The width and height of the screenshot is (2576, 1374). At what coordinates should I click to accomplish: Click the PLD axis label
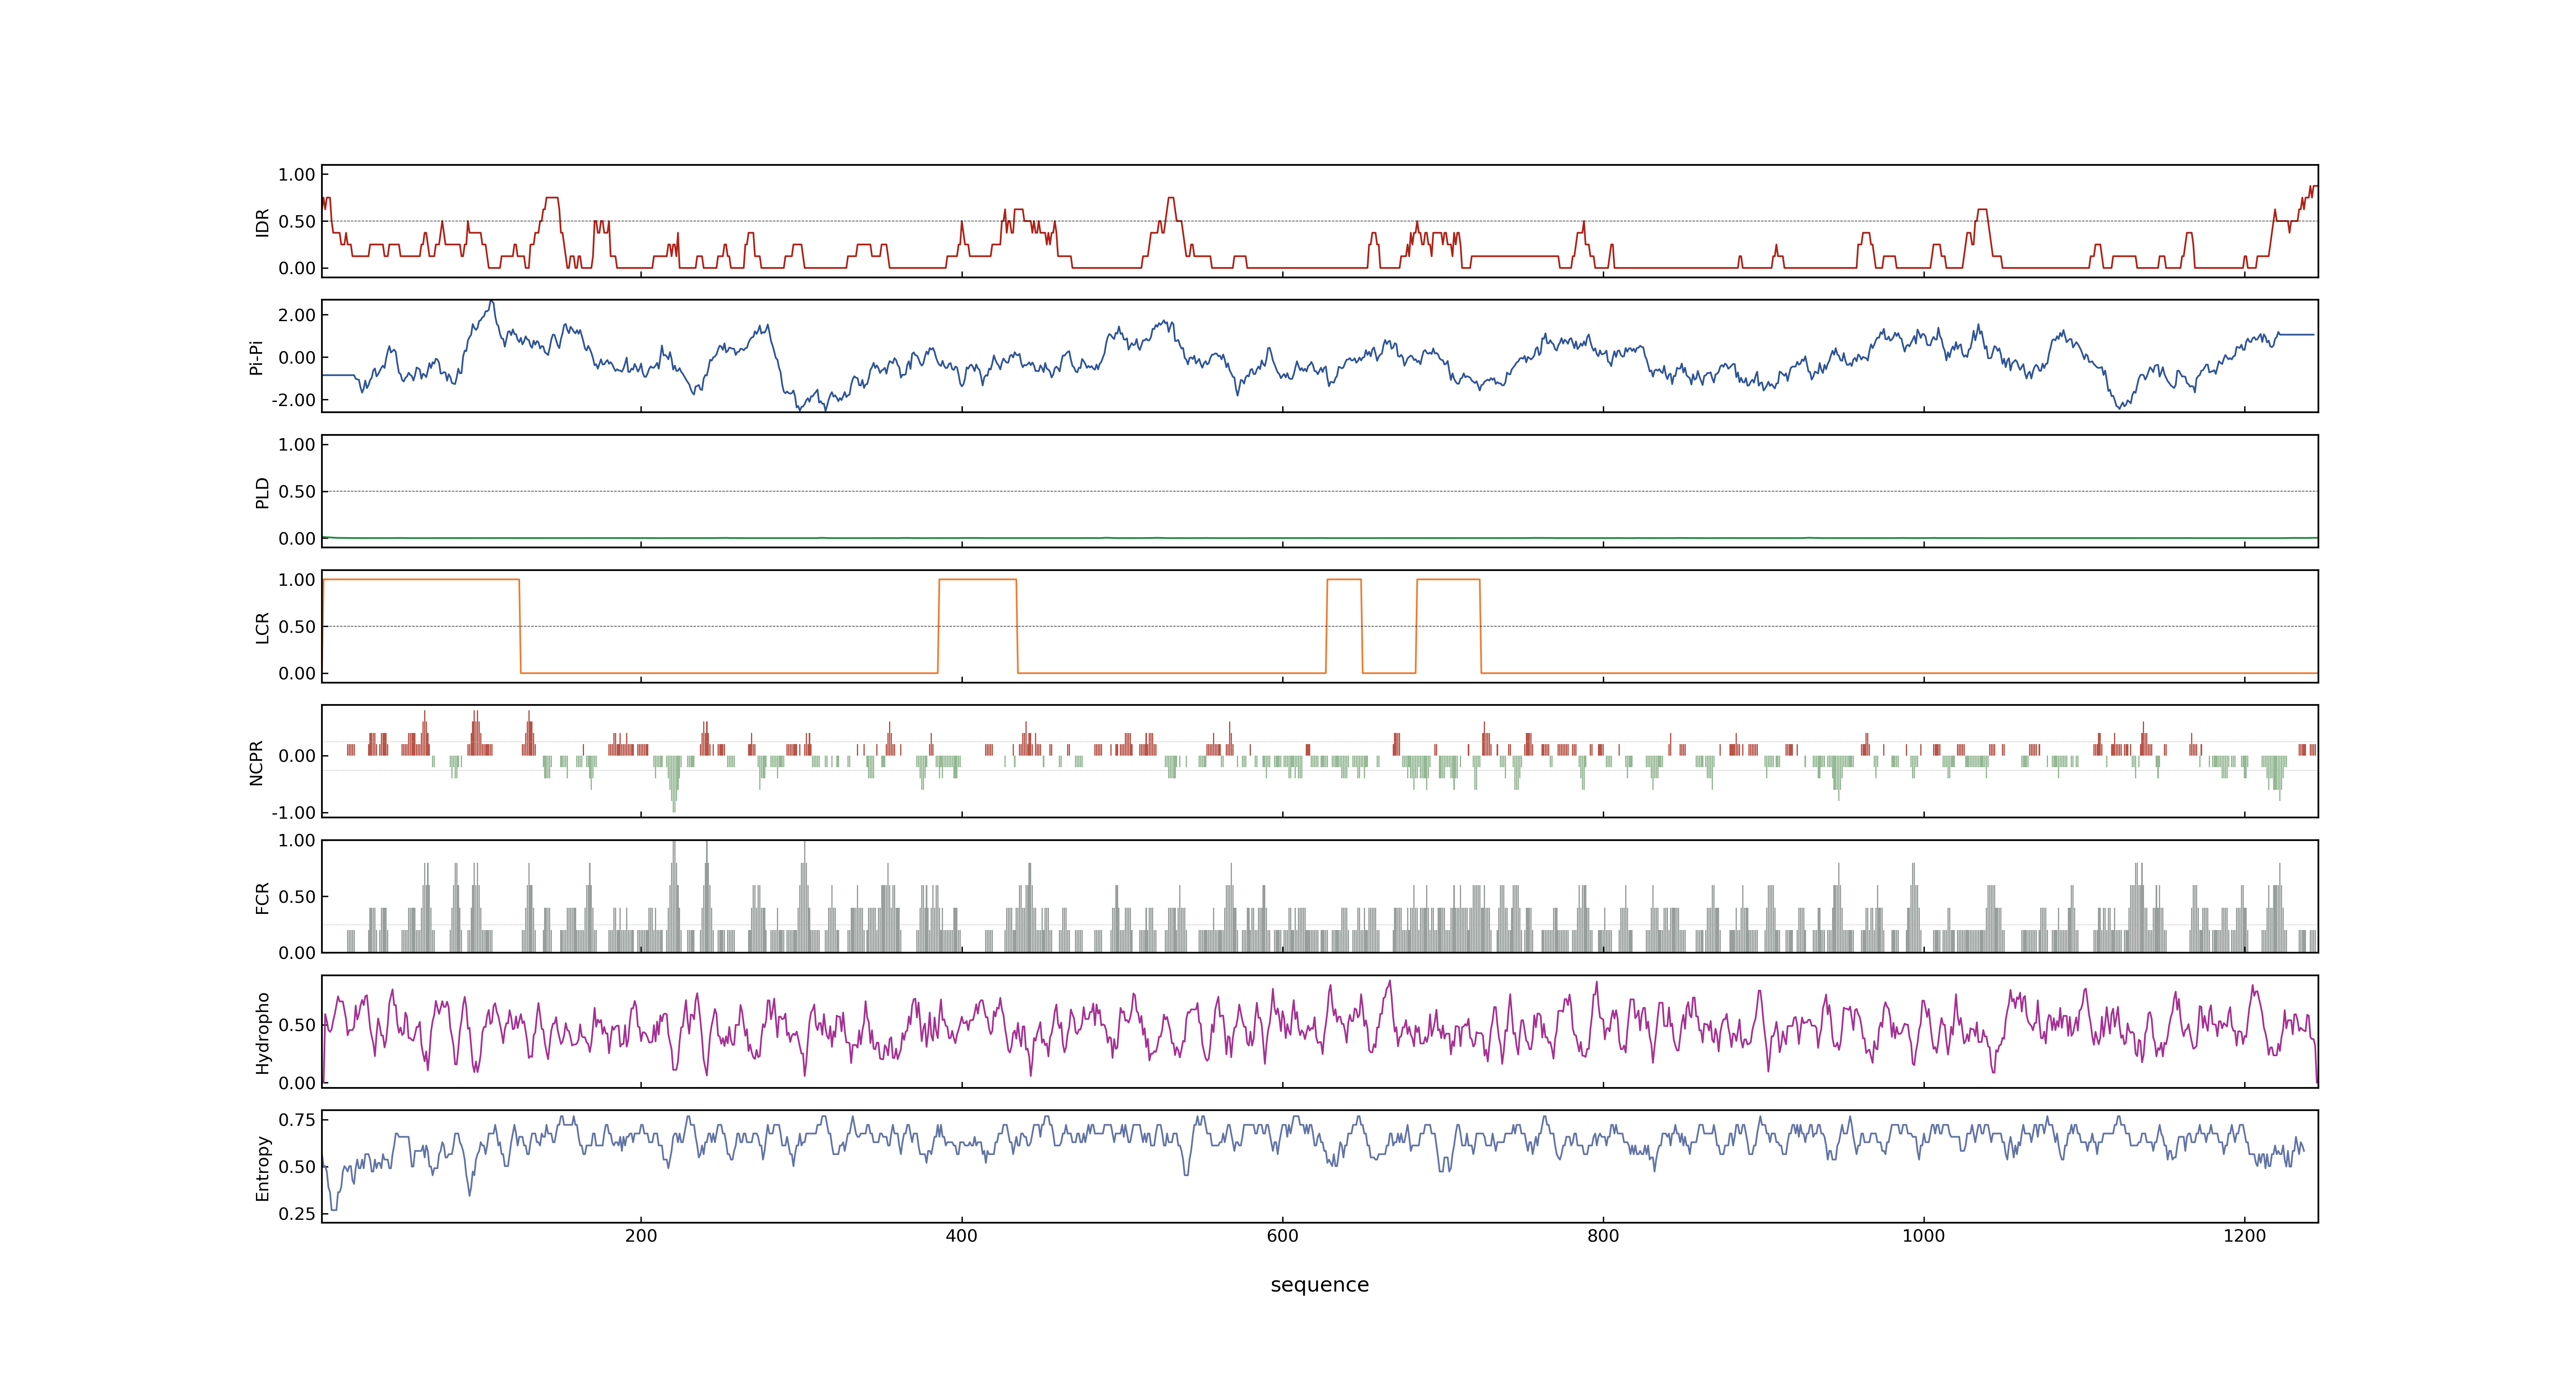coord(263,492)
